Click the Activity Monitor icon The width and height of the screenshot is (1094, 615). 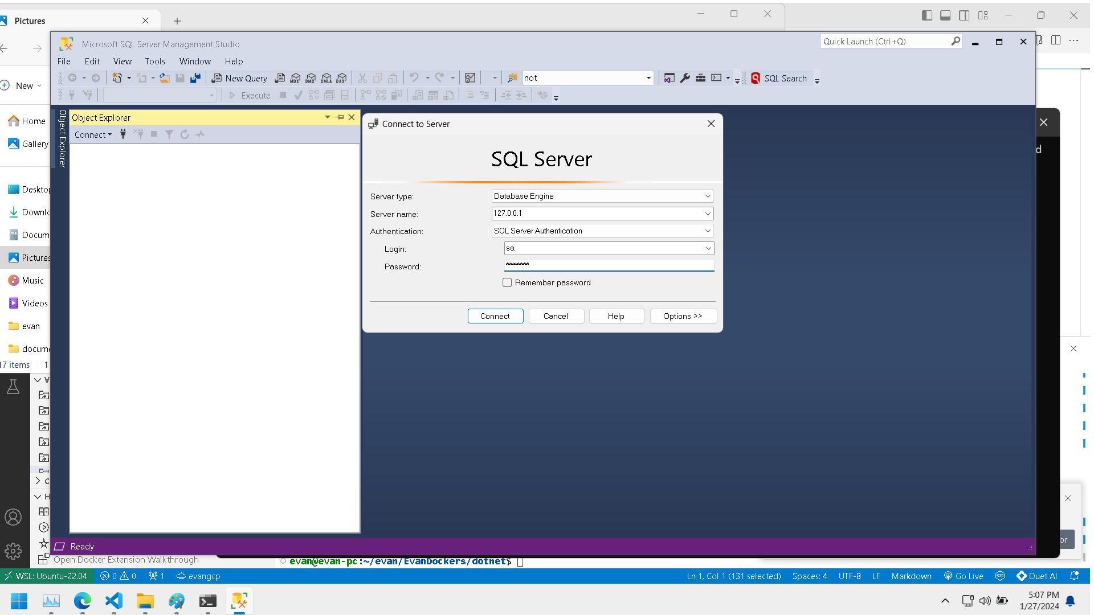[470, 78]
